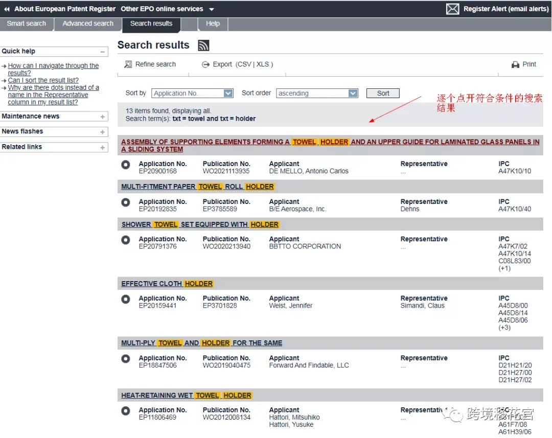Image resolution: width=552 pixels, height=438 pixels.
Task: Open 'How can I navigate through the results?' help
Action: pyautogui.click(x=53, y=70)
